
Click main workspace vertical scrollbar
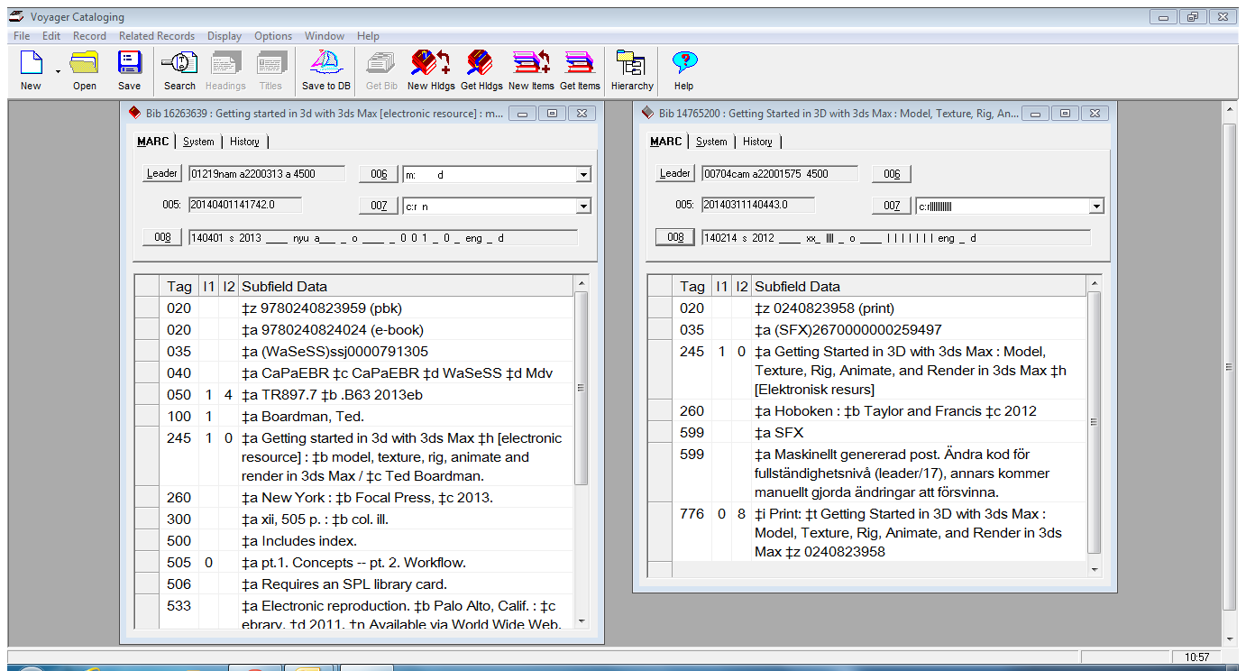click(x=1229, y=367)
